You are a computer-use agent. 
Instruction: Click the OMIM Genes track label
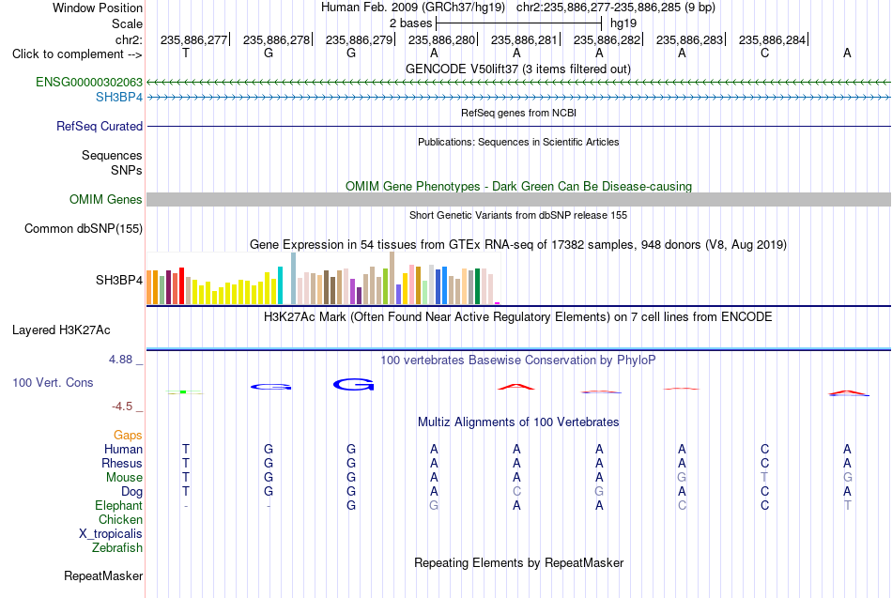106,199
